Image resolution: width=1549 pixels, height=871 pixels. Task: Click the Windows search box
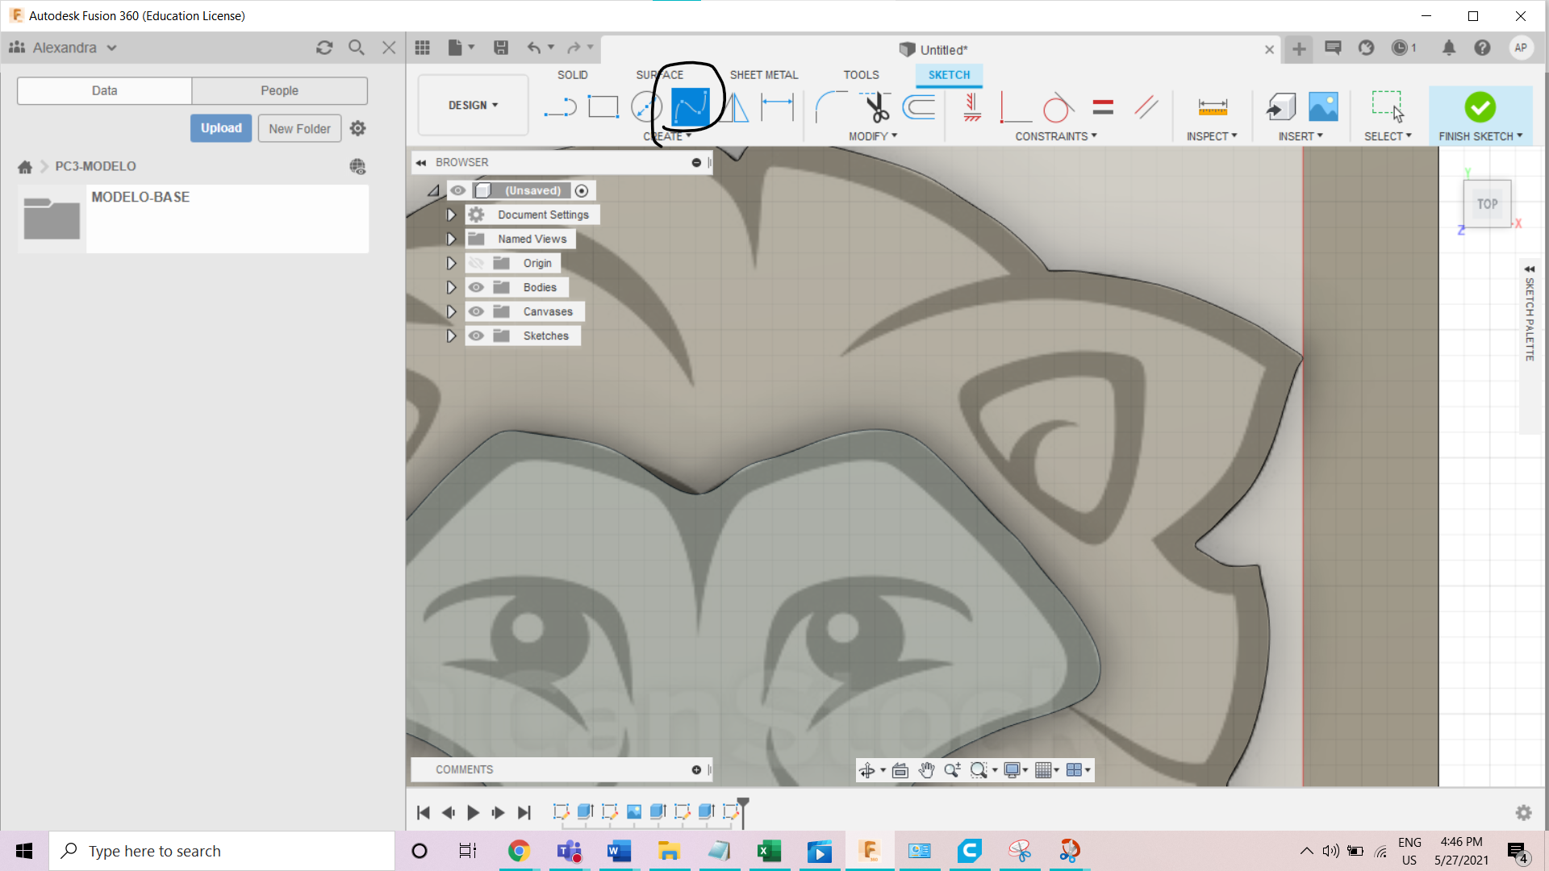tap(222, 851)
